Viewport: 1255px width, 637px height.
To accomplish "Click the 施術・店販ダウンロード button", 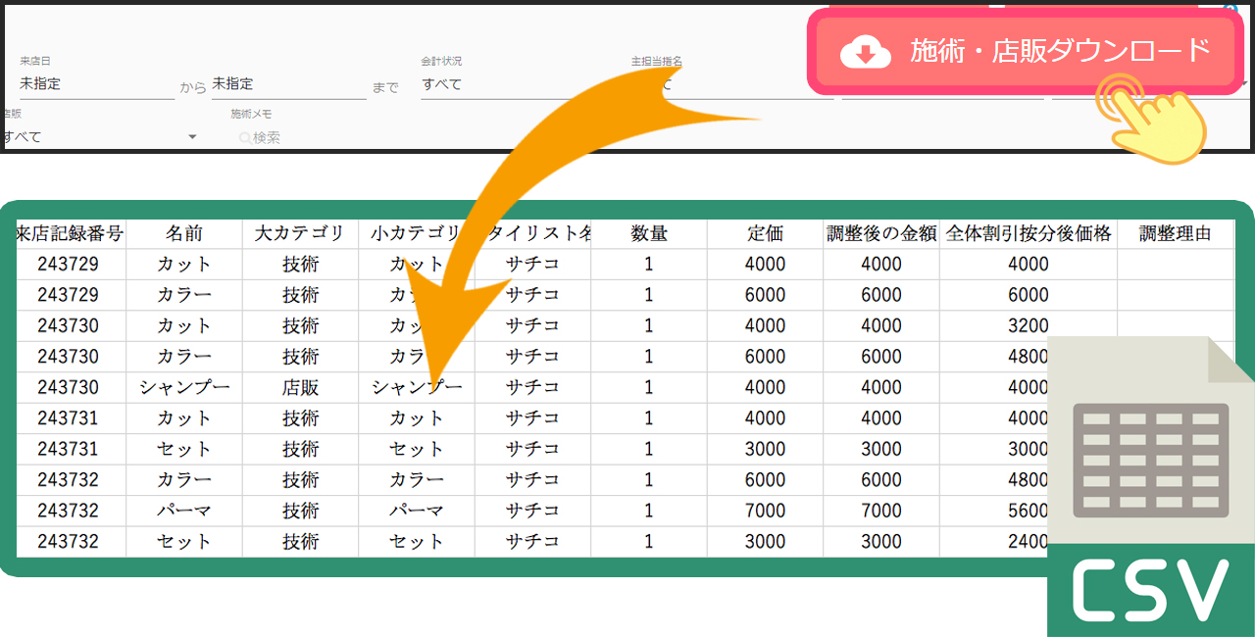I will [x=1025, y=52].
